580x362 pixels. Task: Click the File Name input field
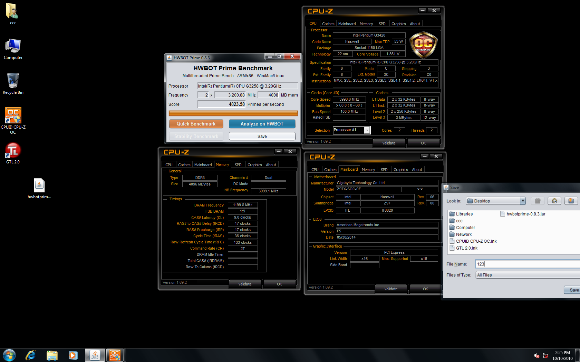(x=528, y=264)
